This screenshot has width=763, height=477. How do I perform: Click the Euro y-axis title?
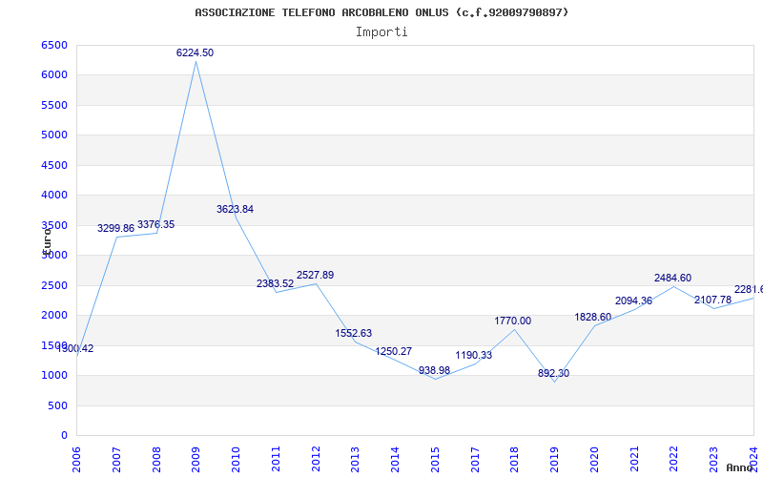coord(47,241)
